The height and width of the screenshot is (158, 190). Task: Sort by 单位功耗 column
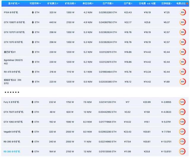point(88,4)
